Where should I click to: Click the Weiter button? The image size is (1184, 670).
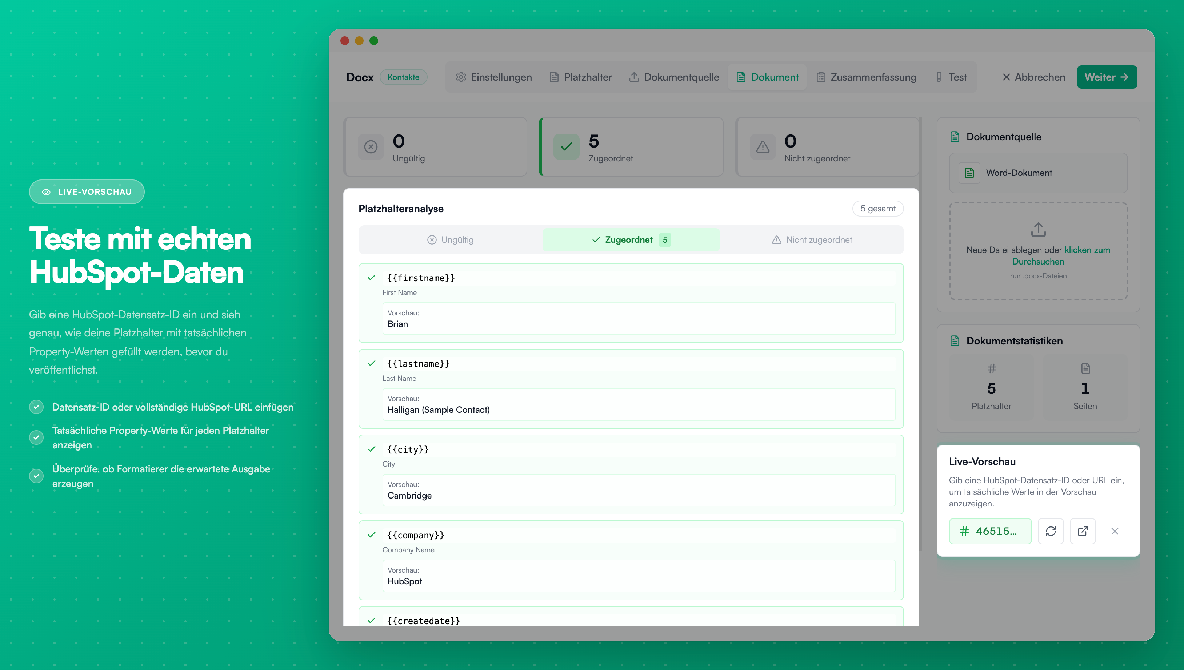(1107, 77)
